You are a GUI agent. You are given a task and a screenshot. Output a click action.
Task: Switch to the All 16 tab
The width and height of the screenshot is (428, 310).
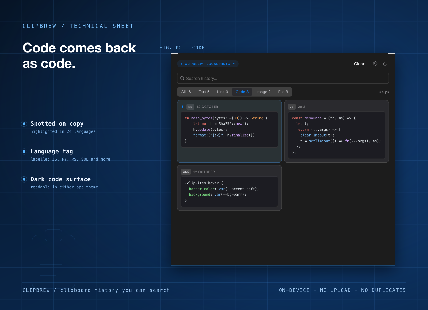pyautogui.click(x=186, y=92)
